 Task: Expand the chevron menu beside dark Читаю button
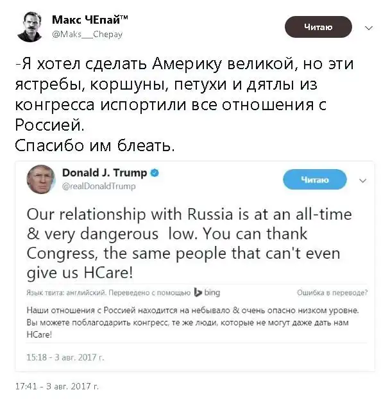pos(369,28)
